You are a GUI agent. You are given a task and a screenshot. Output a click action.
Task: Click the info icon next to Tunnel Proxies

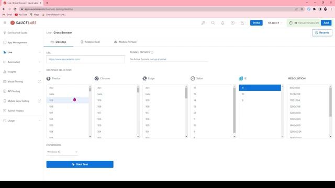[152, 52]
